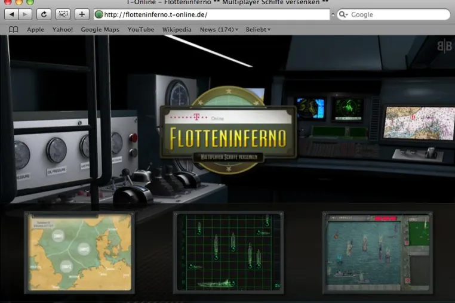Click the browser Forward arrow button
Viewport: 455px width, 303px height.
tap(25, 14)
